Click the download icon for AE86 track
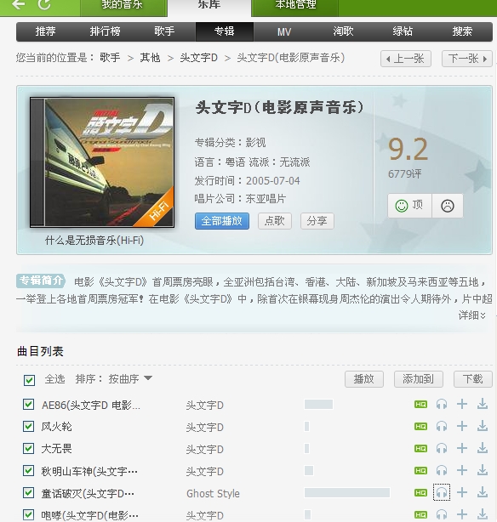The image size is (497, 522). 483,405
